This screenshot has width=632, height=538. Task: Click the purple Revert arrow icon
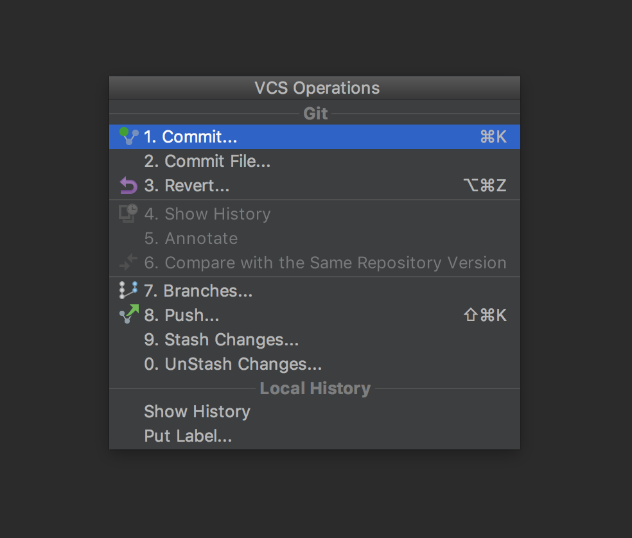pyautogui.click(x=128, y=186)
